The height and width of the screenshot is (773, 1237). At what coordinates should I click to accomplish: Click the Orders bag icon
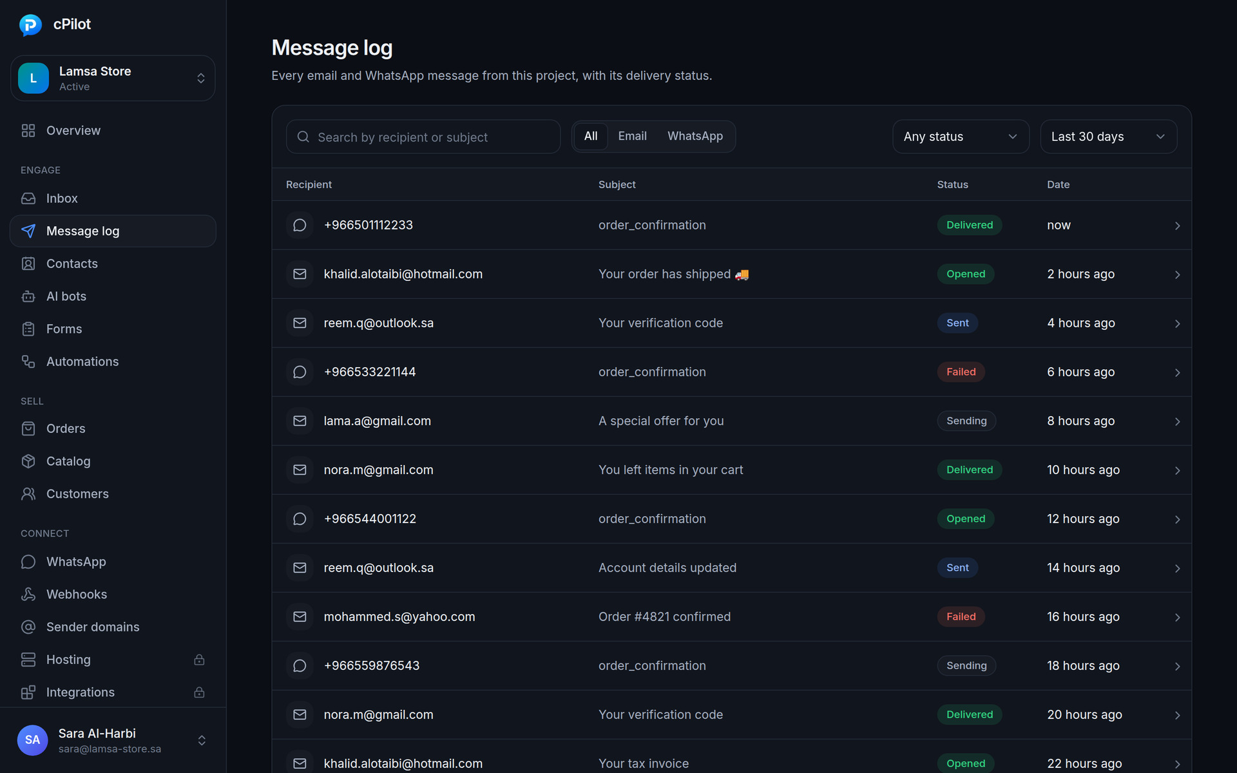[28, 428]
